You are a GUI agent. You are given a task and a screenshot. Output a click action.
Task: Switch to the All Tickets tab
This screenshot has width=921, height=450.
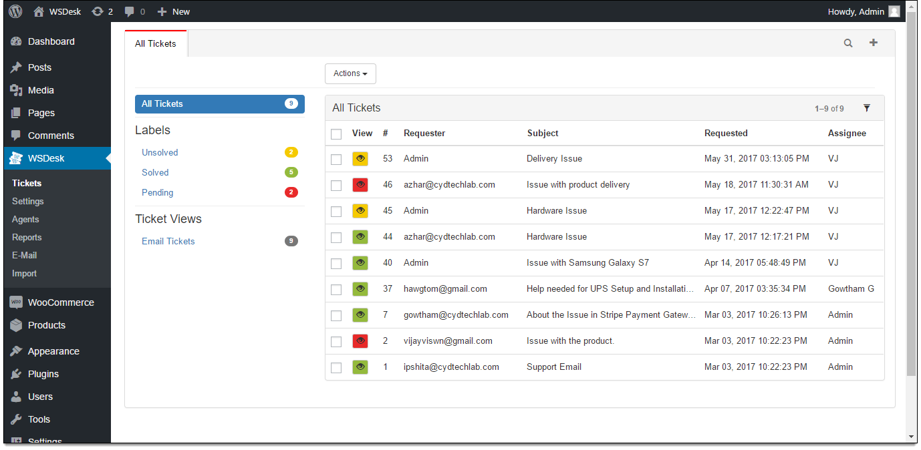point(155,43)
